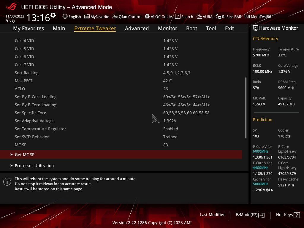Click the Hot Keys question mark icon
The image size is (304, 228).
(x=297, y=215)
